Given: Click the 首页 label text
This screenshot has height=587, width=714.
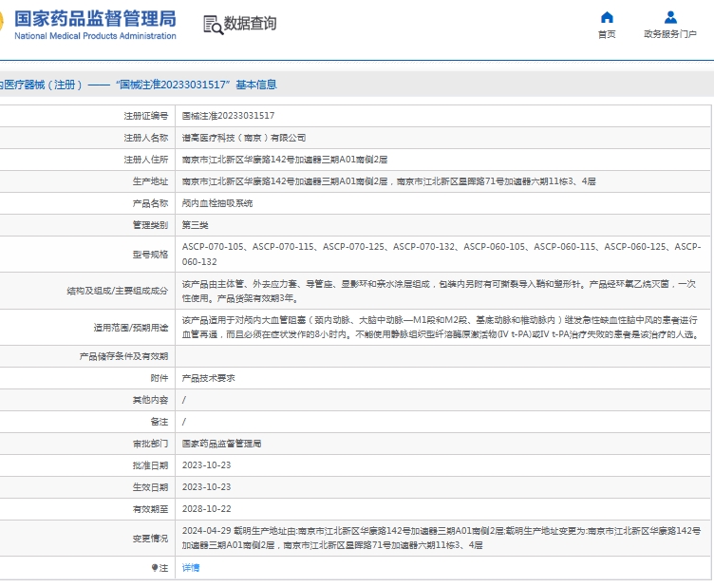Looking at the screenshot, I should point(607,34).
